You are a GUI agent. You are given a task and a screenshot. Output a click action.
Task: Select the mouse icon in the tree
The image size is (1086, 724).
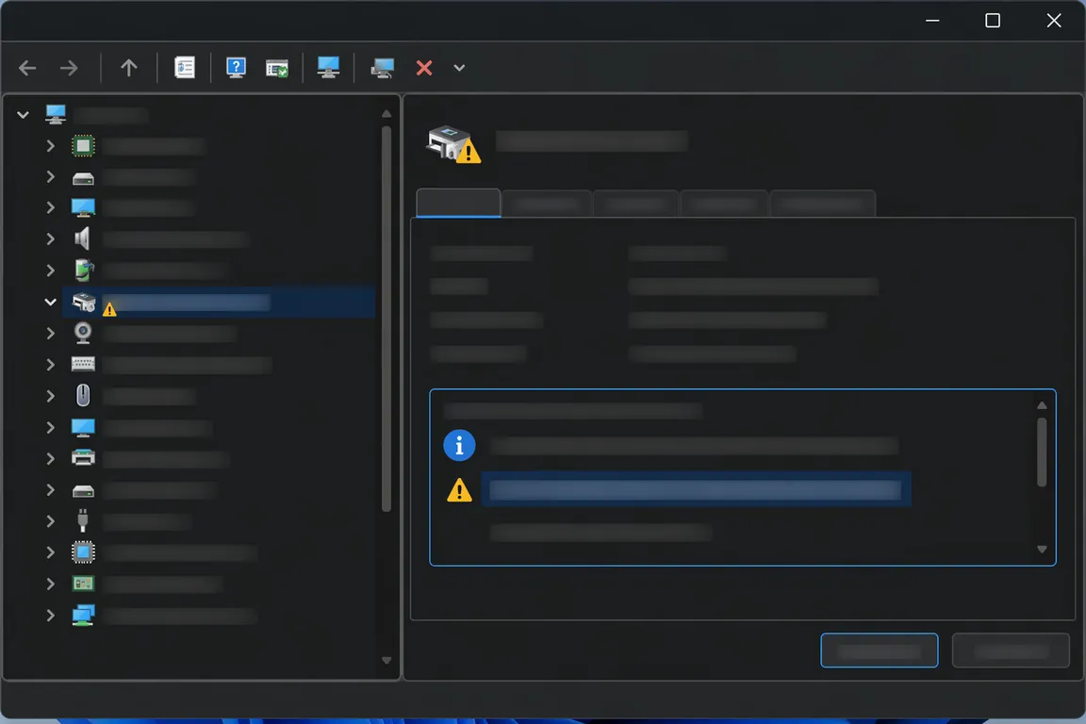coord(83,396)
